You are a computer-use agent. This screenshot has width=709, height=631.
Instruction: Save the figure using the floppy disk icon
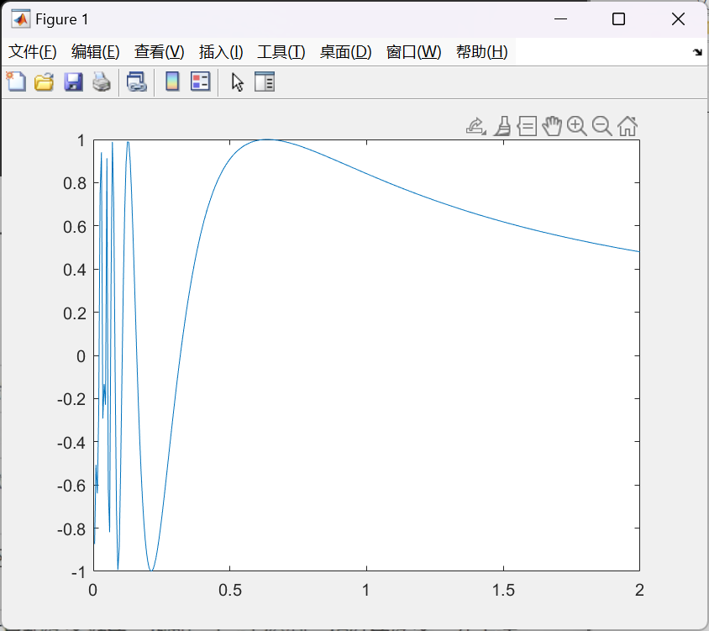(x=73, y=82)
